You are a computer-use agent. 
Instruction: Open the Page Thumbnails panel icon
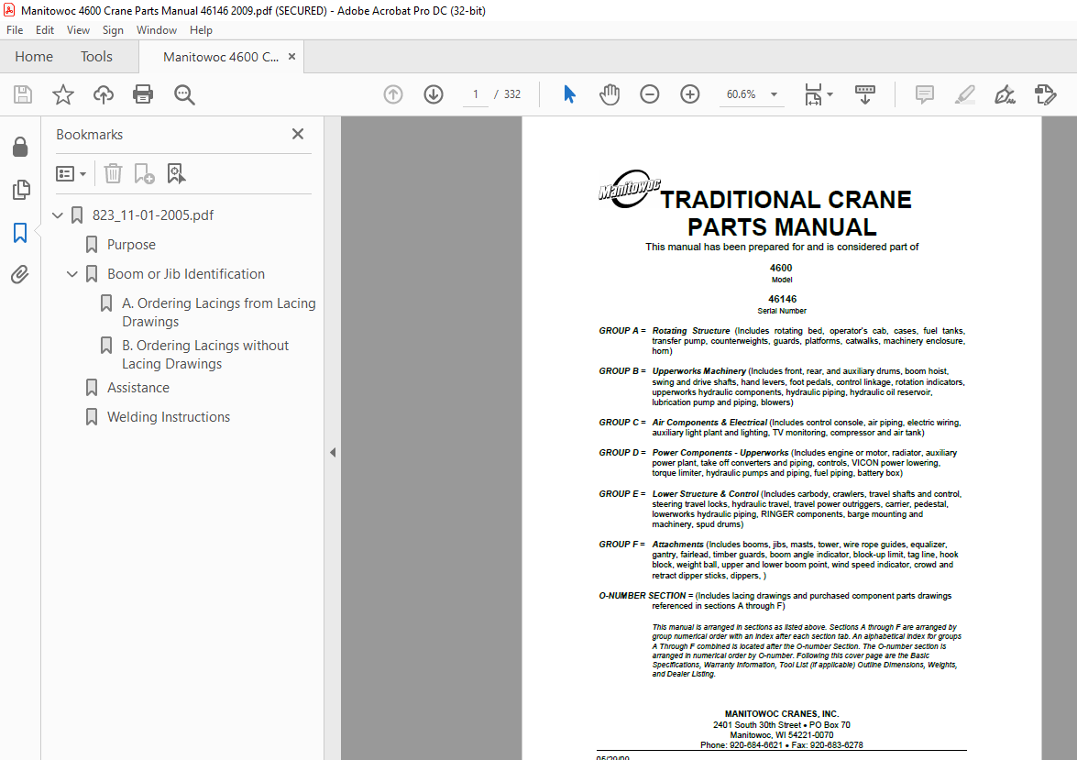pos(20,190)
